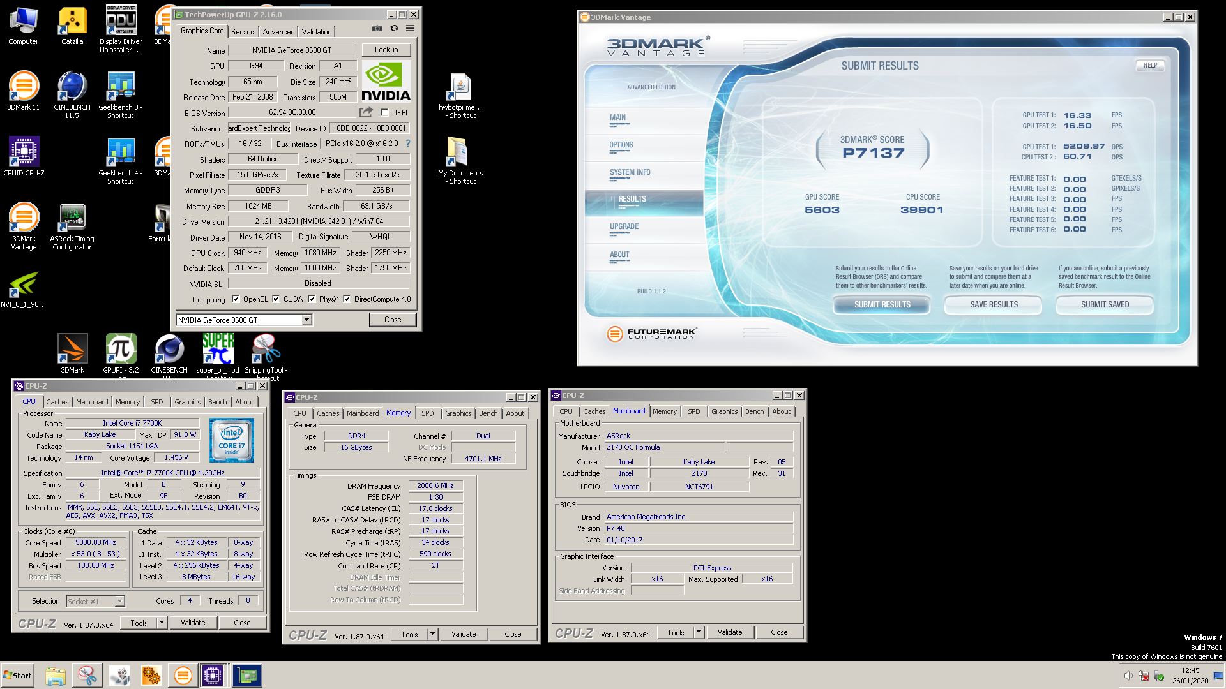Image resolution: width=1226 pixels, height=689 pixels.
Task: Launch 3DMark Vantage desktop shortcut
Action: [24, 226]
